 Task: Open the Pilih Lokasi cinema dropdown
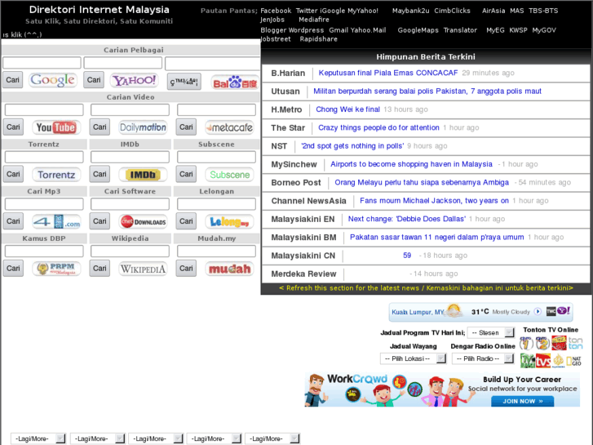coord(413,358)
